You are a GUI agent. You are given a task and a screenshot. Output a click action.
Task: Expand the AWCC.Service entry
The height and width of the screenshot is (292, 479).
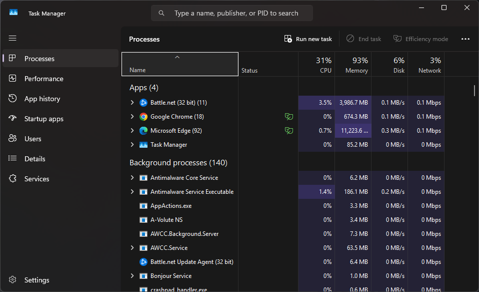(x=132, y=247)
